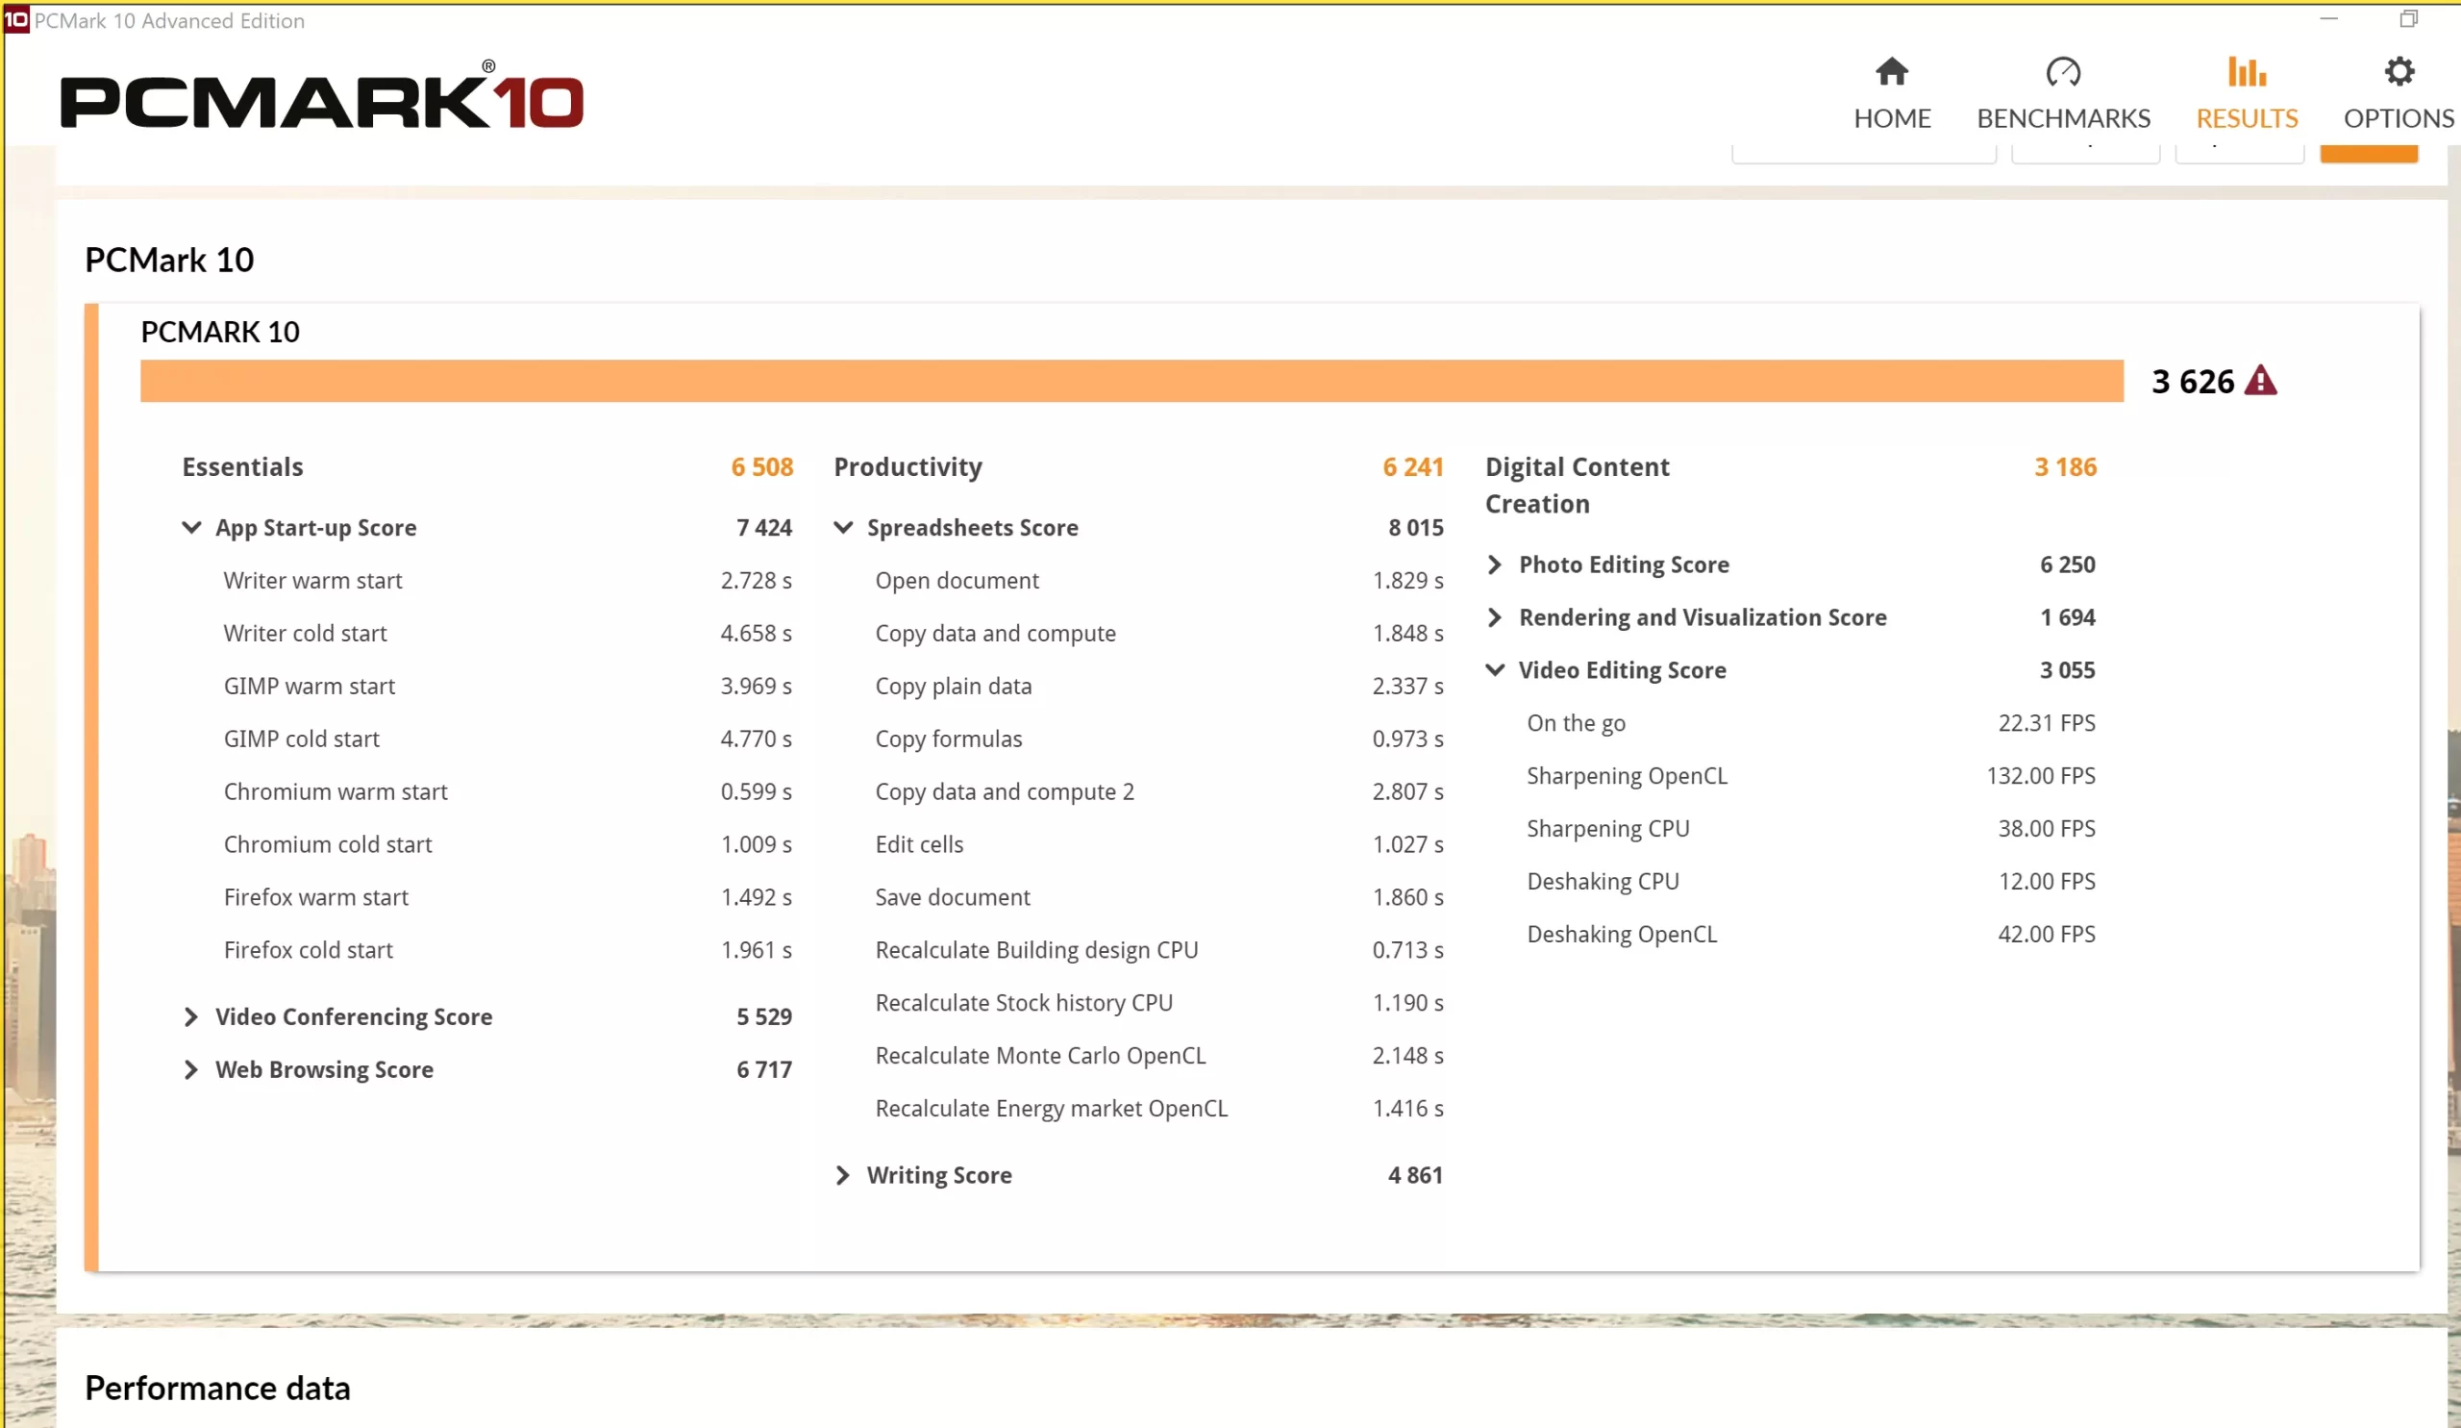Collapse the Video Editing Score section
This screenshot has height=1428, width=2461.
[1494, 670]
